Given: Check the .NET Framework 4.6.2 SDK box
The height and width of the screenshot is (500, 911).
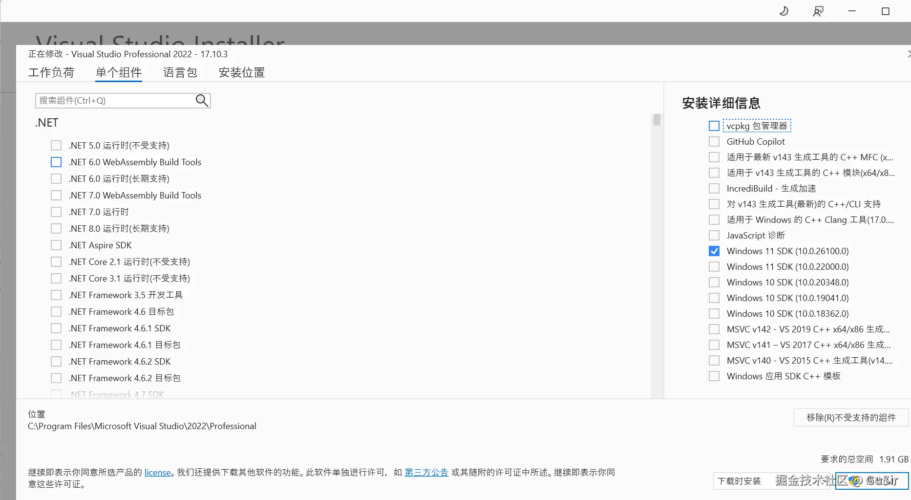Looking at the screenshot, I should 56,362.
